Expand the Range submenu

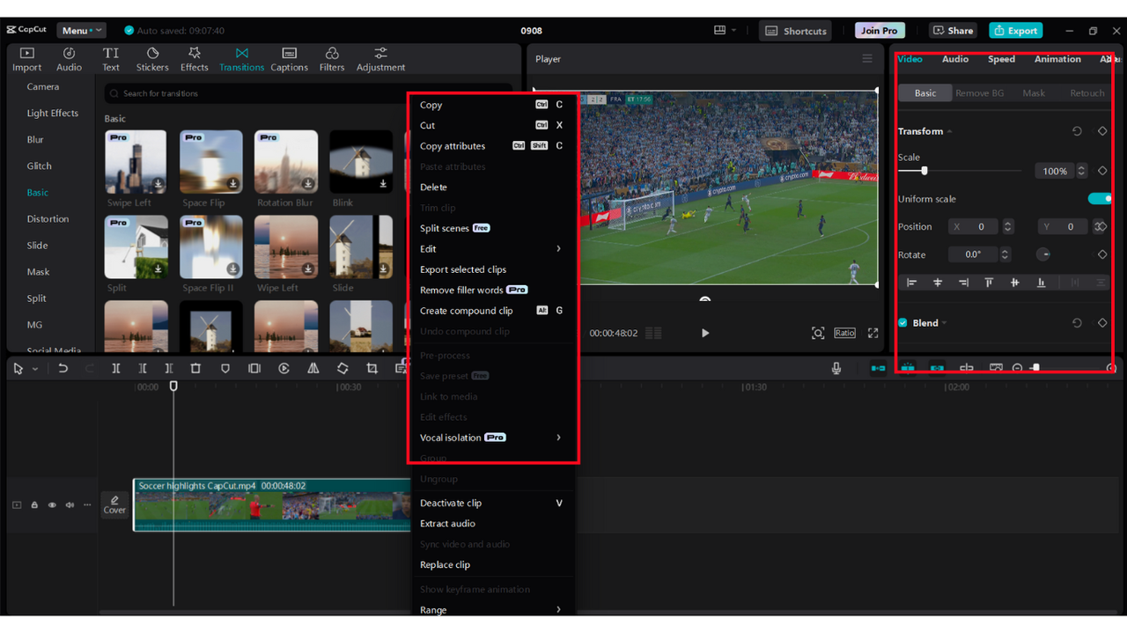pyautogui.click(x=558, y=609)
